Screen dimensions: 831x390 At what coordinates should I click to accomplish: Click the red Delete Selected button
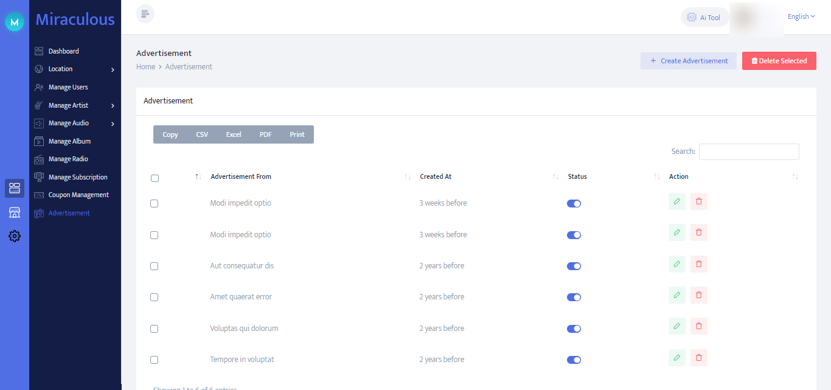click(779, 61)
